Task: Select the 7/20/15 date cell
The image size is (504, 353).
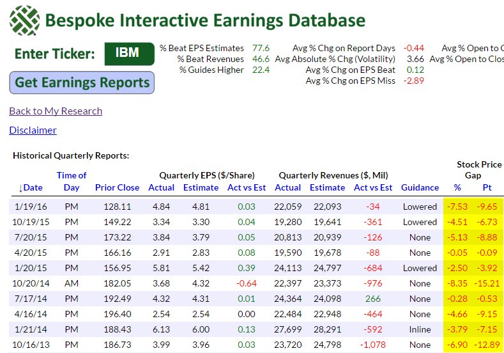Action: [31, 237]
